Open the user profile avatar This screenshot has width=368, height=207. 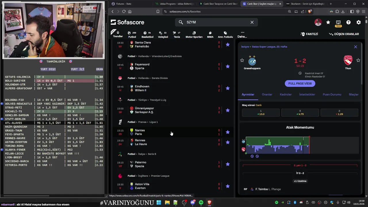(x=318, y=22)
